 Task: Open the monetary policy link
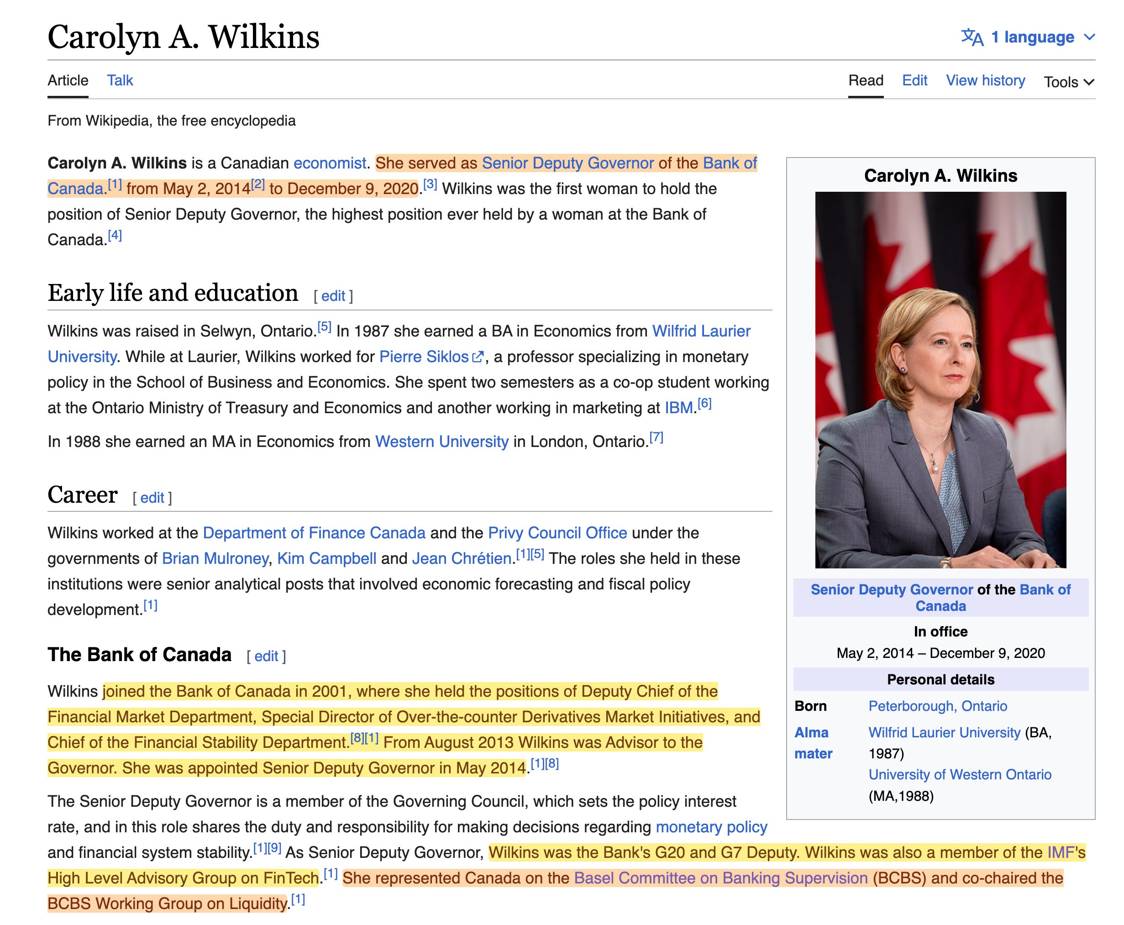(711, 827)
